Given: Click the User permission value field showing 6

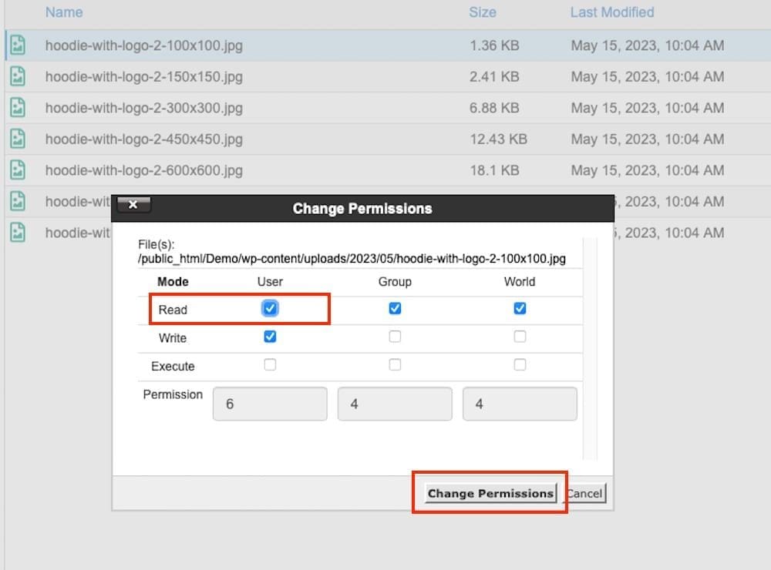Looking at the screenshot, I should click(270, 404).
